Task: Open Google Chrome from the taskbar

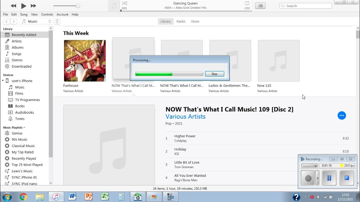Action: coord(23,197)
